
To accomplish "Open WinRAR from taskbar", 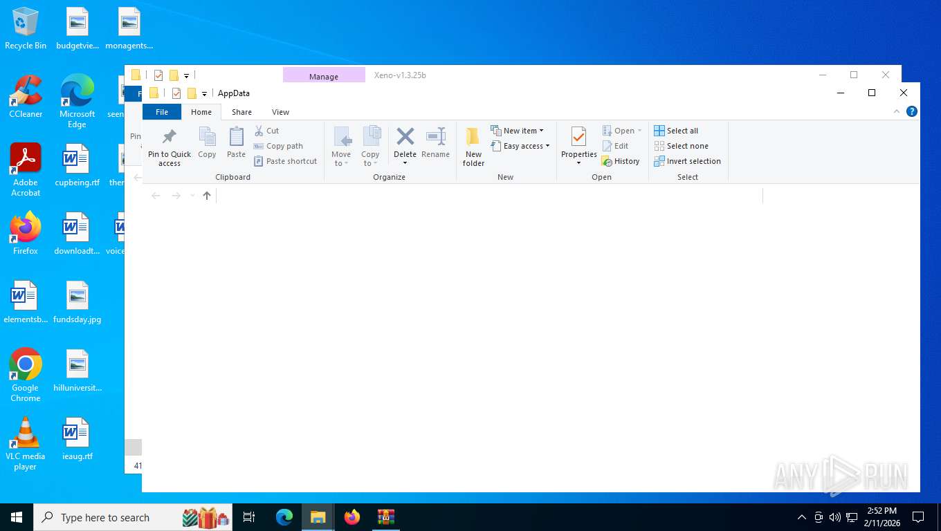I will point(385,517).
